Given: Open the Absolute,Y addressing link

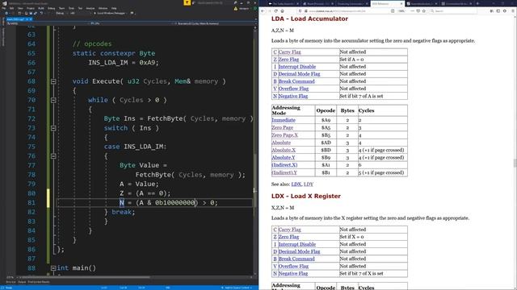Looking at the screenshot, I should coord(284,158).
